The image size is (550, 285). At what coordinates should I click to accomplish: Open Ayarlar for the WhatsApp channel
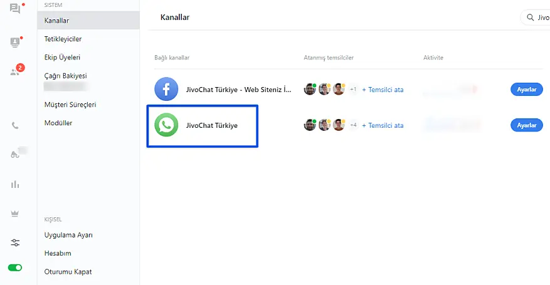[526, 125]
